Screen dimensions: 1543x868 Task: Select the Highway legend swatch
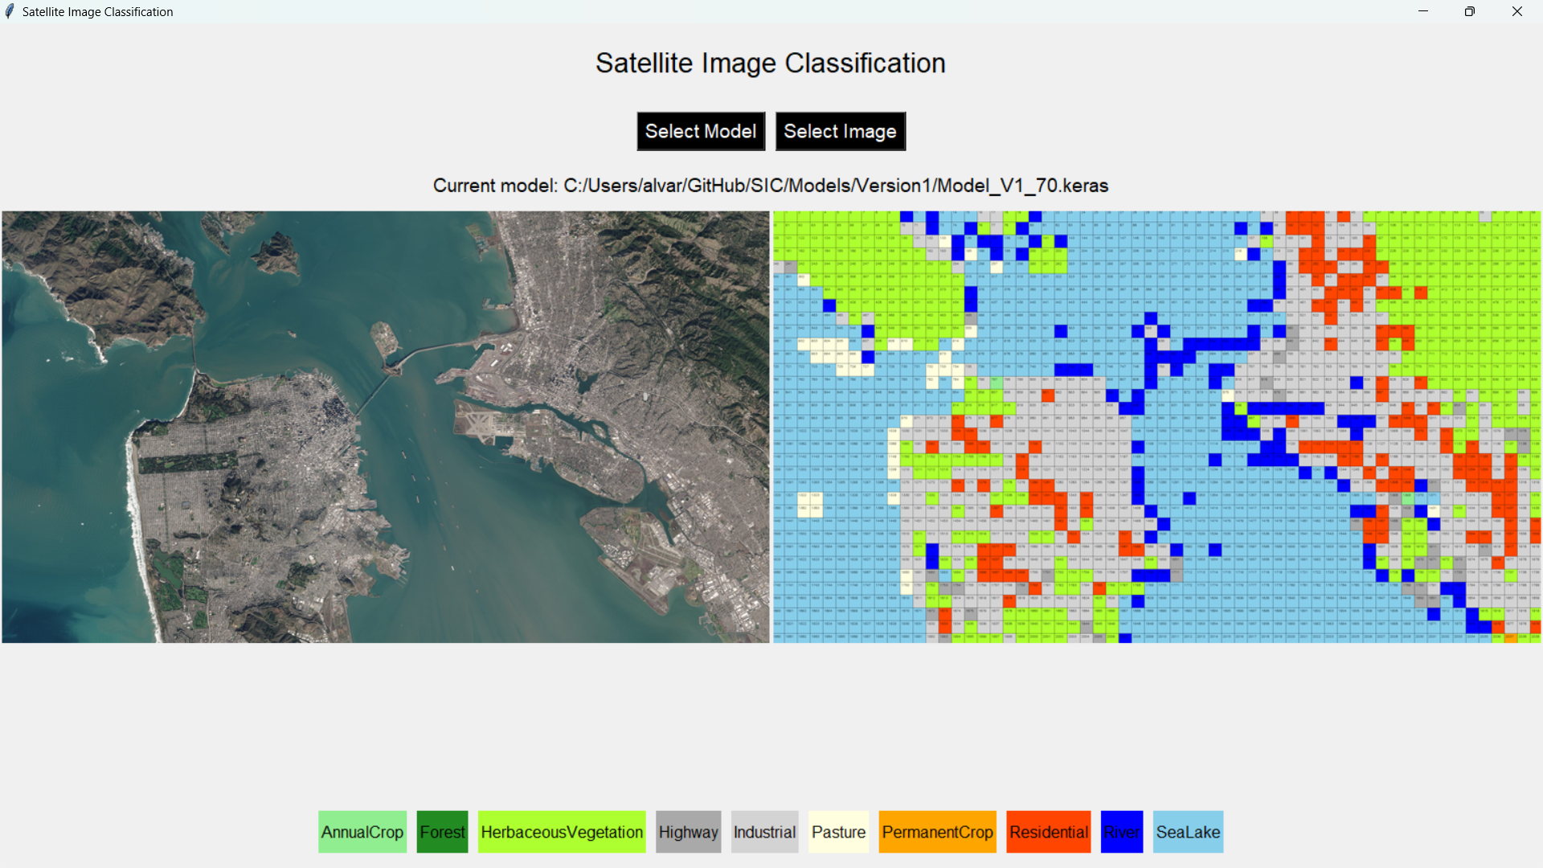(x=688, y=832)
